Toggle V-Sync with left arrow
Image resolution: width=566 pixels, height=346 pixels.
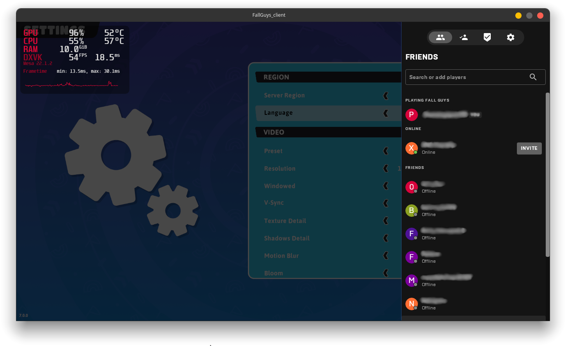pyautogui.click(x=386, y=203)
